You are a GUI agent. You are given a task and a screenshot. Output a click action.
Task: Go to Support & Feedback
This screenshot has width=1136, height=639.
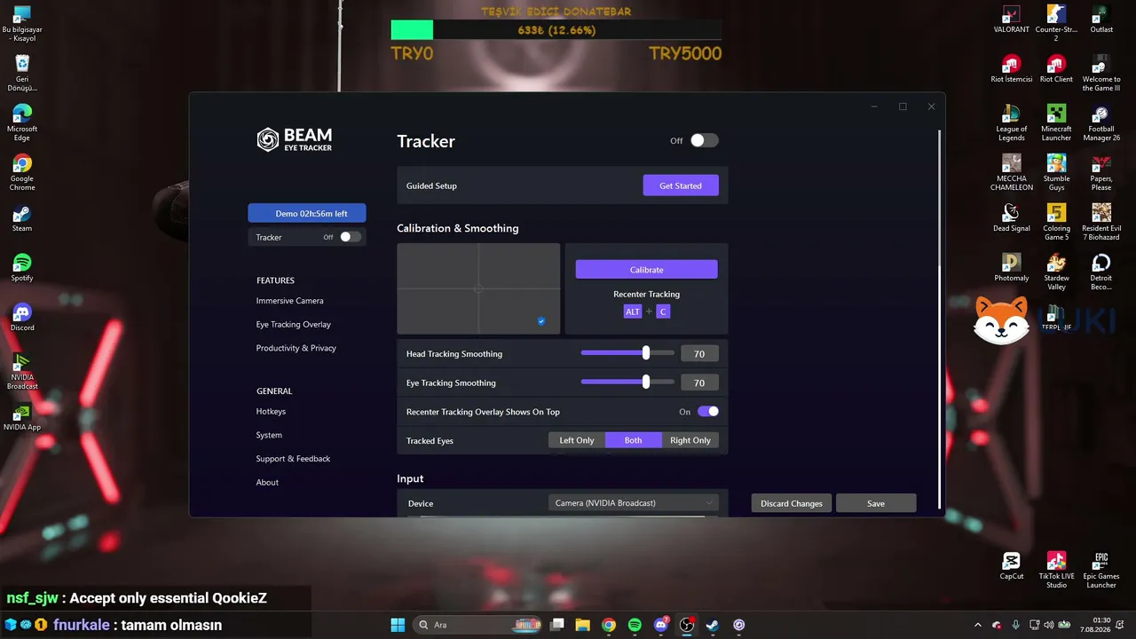[294, 459]
